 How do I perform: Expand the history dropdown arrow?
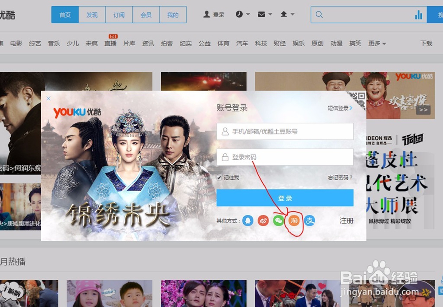click(x=248, y=14)
